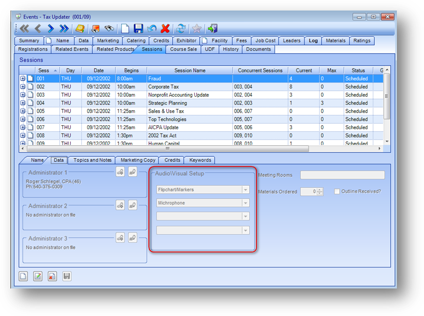Add a new session with bottom page icon

pyautogui.click(x=23, y=276)
